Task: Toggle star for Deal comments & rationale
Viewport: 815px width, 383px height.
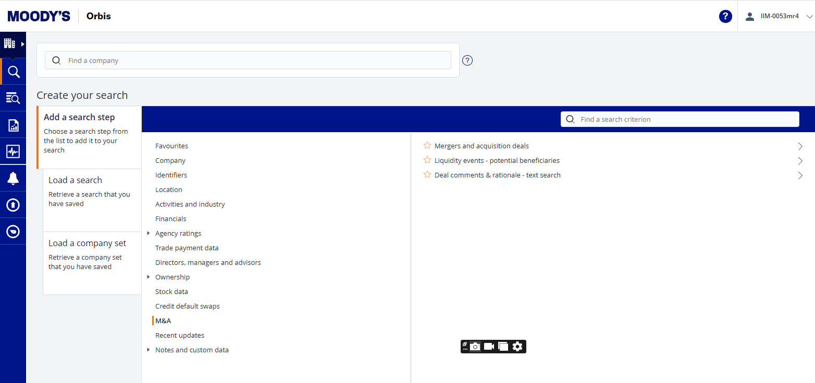Action: click(427, 175)
